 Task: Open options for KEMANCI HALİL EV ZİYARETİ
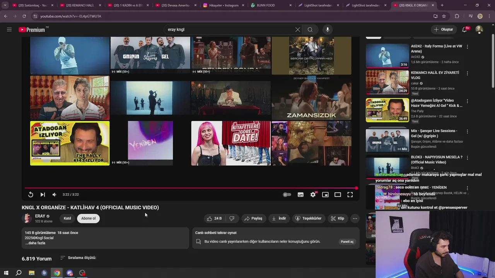click(467, 73)
